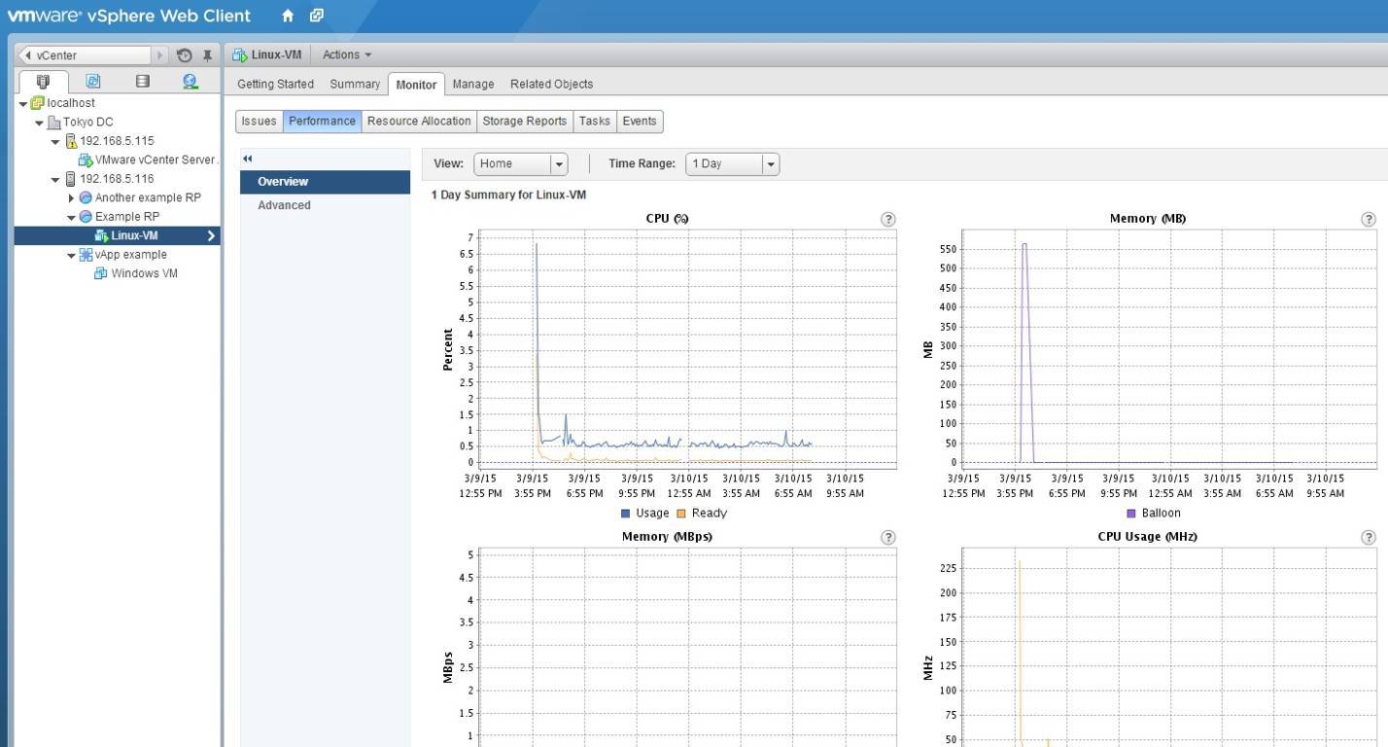Collapse the 192.168.5.116 host node

56,180
